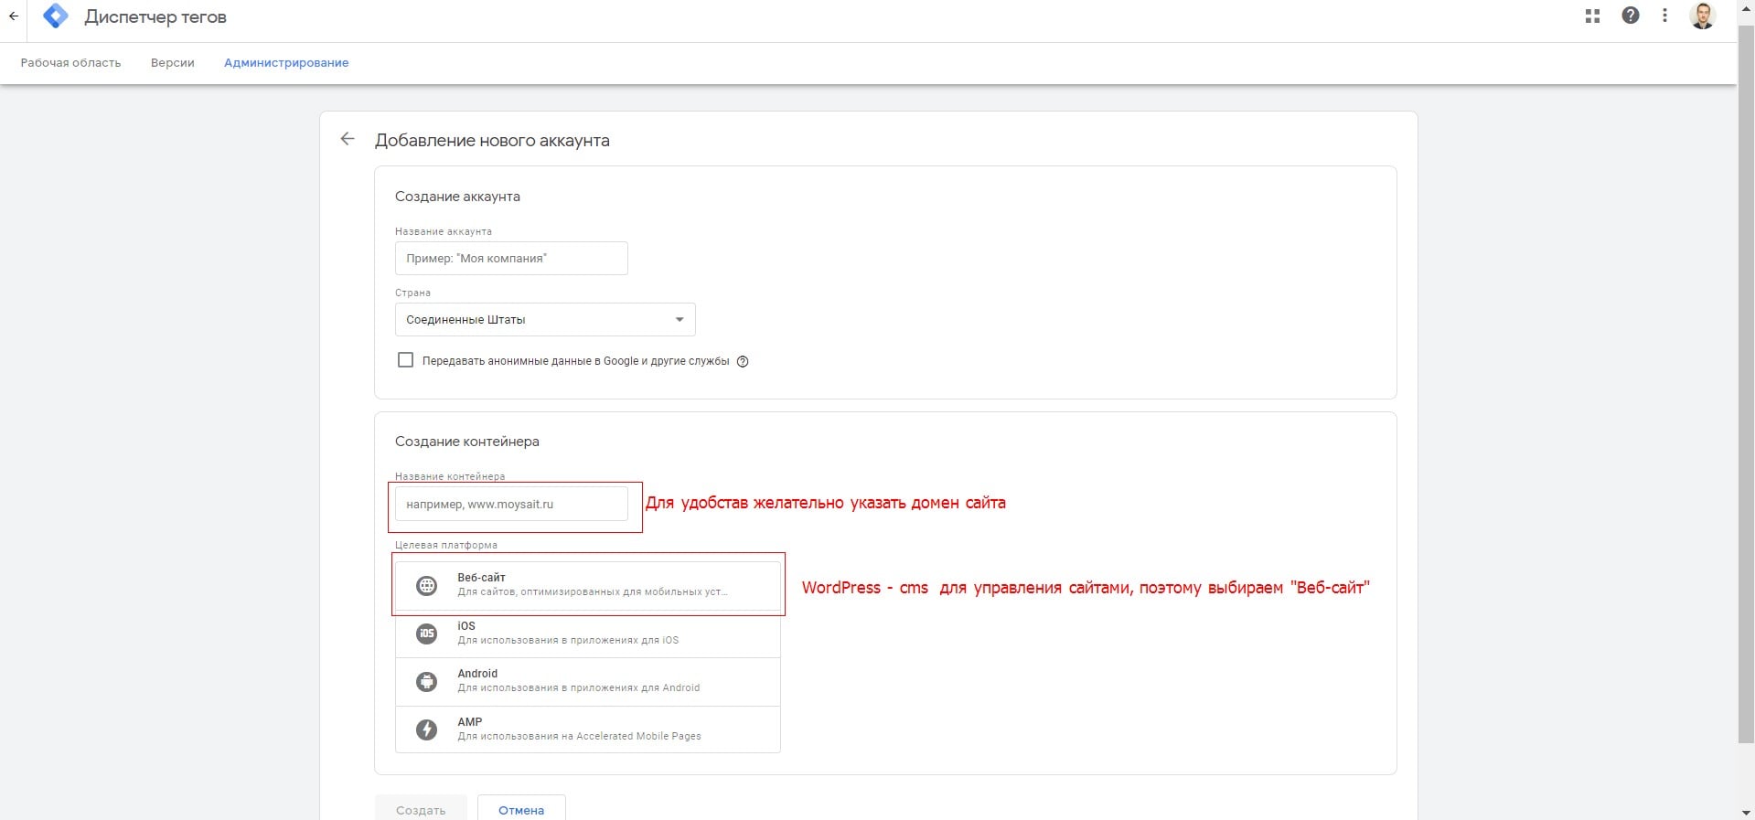Go back using the arrow beside Добавление нового аккаунта
Viewport: 1755px width, 820px height.
tap(348, 139)
